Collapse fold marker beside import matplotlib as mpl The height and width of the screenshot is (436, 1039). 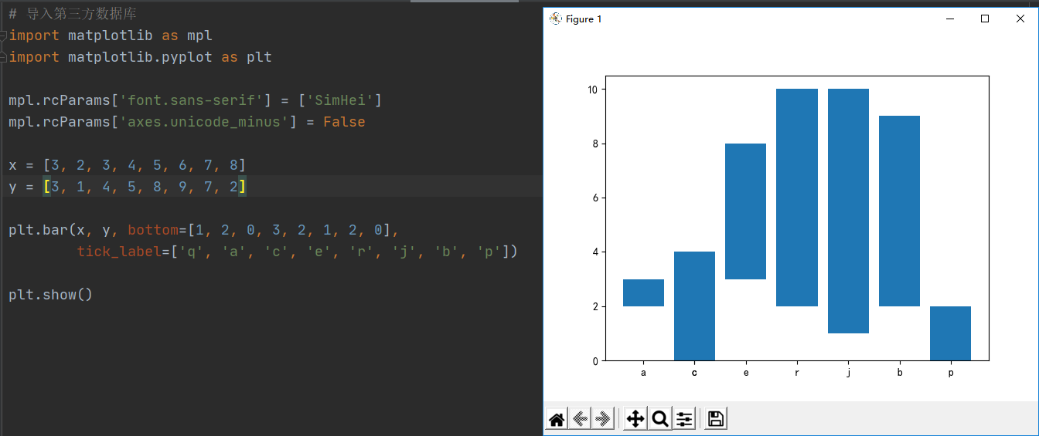pyautogui.click(x=4, y=35)
